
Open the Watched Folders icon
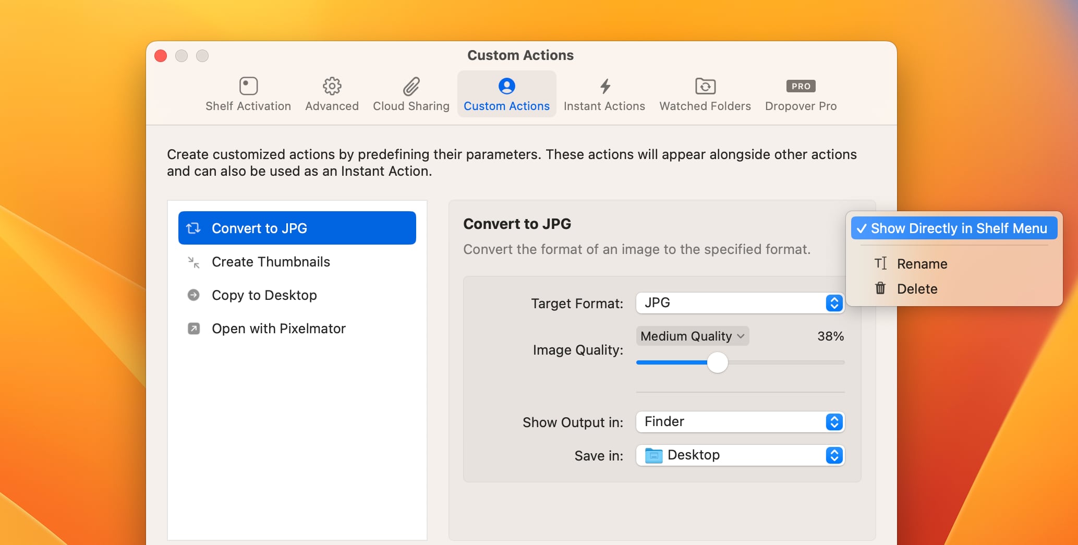(705, 86)
